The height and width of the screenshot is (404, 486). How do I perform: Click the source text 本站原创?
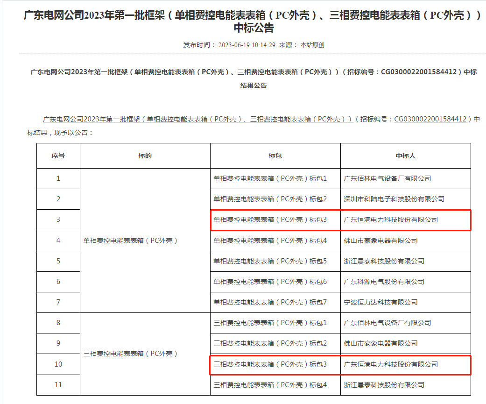[312, 45]
